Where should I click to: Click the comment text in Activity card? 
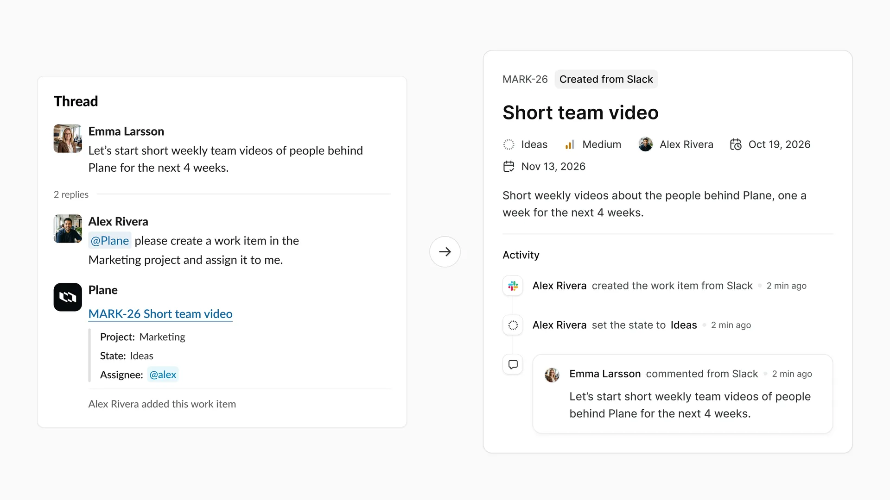690,405
